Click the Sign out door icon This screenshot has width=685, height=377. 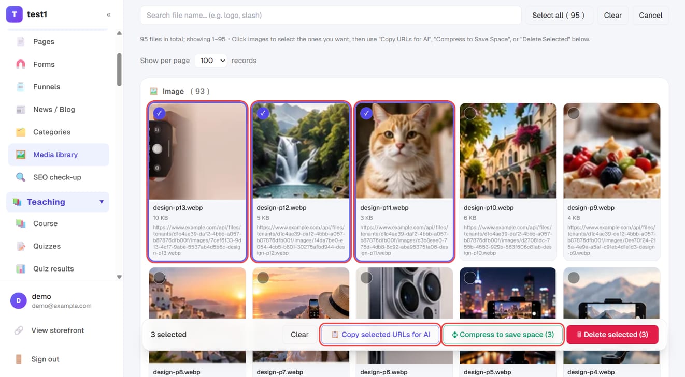point(19,359)
